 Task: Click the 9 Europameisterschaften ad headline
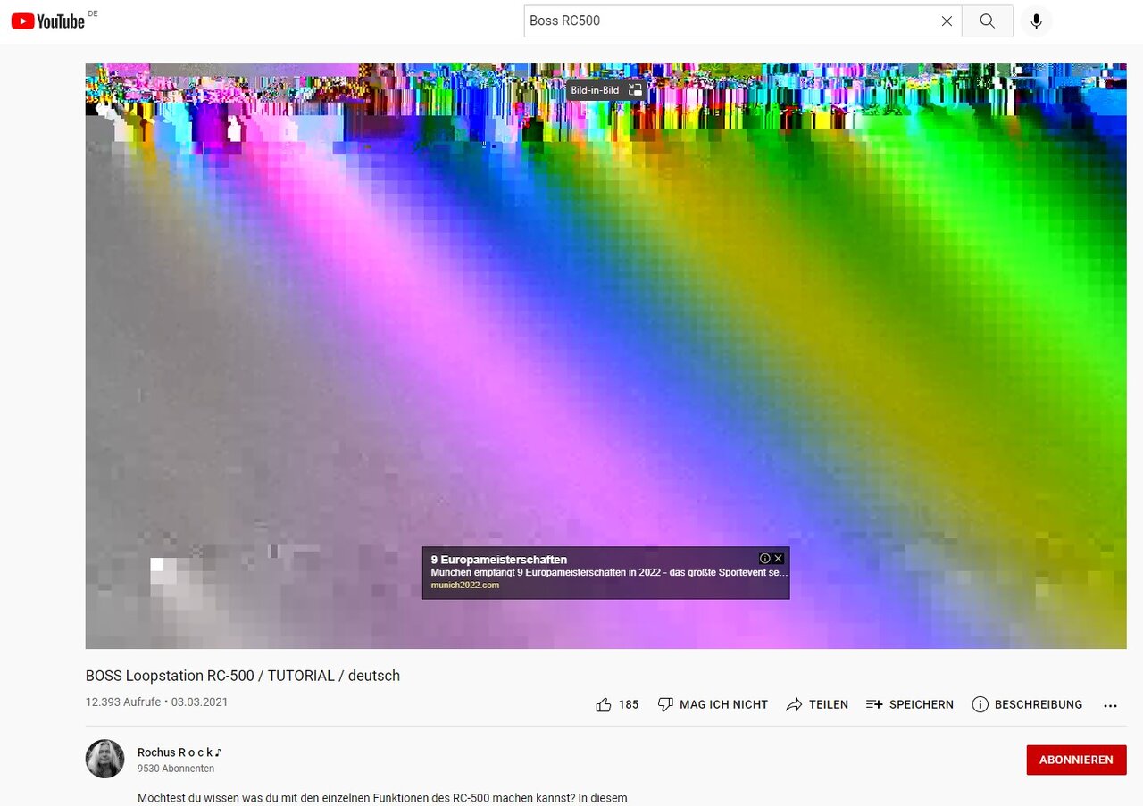(498, 560)
